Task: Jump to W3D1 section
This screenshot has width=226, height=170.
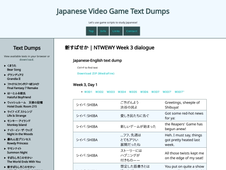Action: [88, 92]
